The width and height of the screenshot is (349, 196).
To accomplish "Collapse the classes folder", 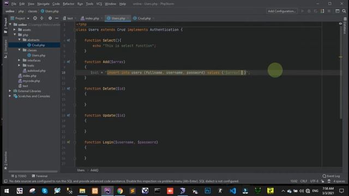I will tap(20, 50).
